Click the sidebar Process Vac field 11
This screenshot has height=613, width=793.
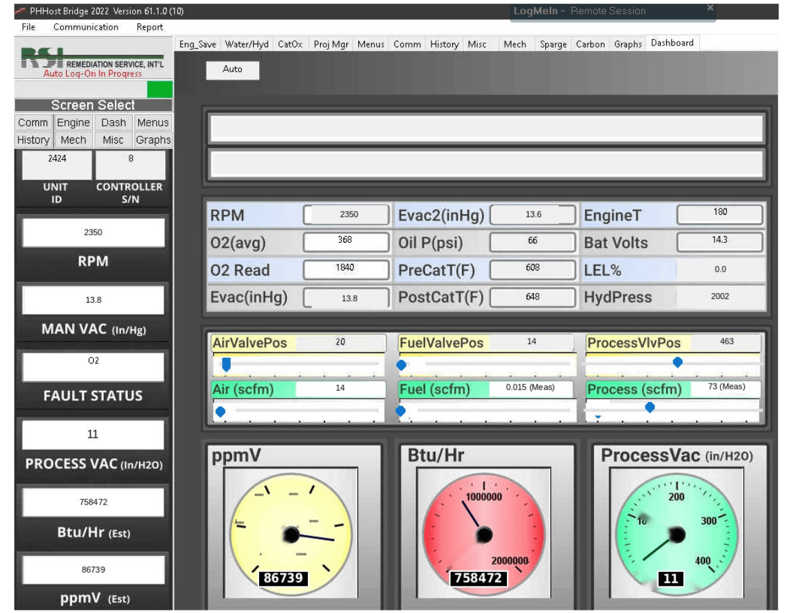pos(93,434)
